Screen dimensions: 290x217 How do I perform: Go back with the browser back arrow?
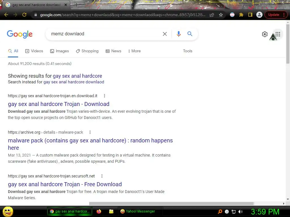tap(6, 15)
